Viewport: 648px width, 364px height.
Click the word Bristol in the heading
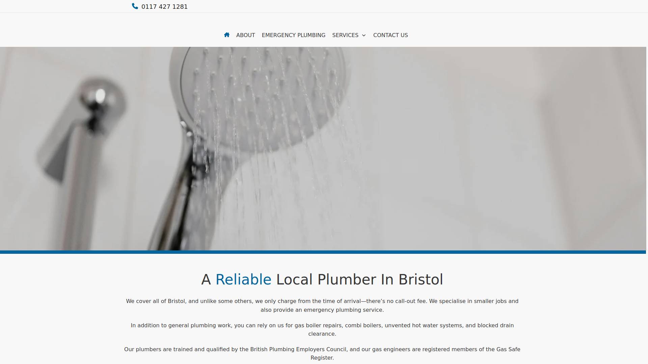[x=421, y=280]
